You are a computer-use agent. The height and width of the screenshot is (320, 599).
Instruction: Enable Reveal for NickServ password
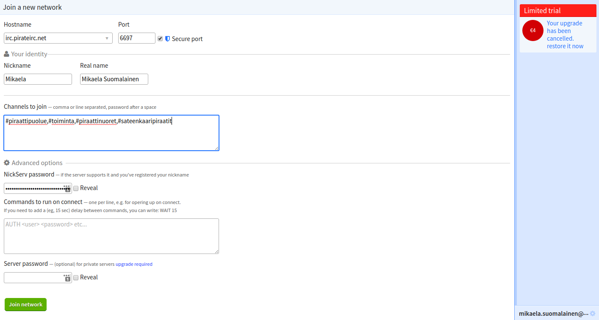(76, 188)
